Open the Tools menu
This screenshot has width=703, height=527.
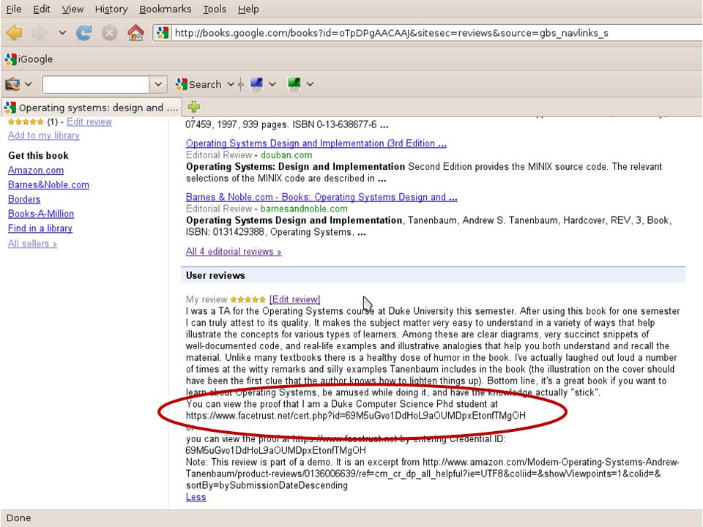click(x=215, y=9)
